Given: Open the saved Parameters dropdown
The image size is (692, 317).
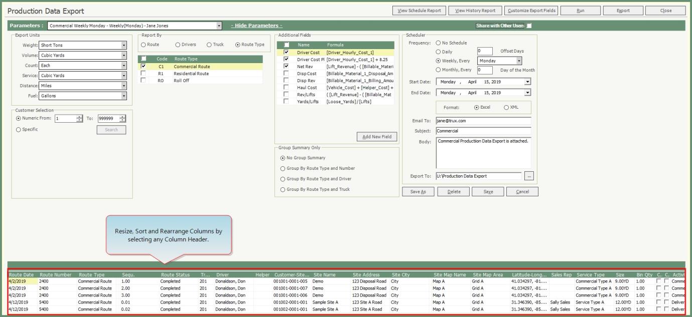Looking at the screenshot, I should pyautogui.click(x=219, y=26).
